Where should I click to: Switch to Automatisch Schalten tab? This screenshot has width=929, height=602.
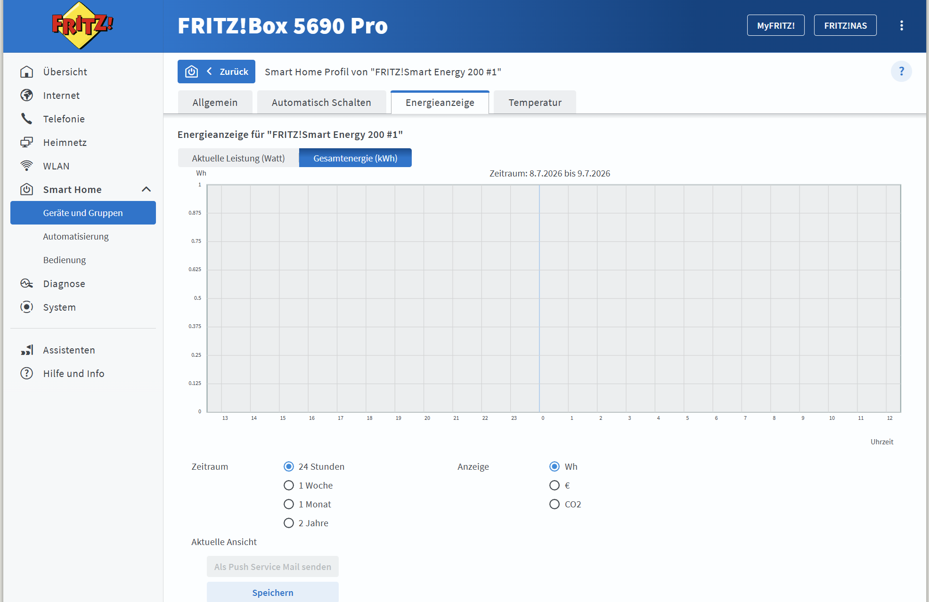(x=321, y=102)
